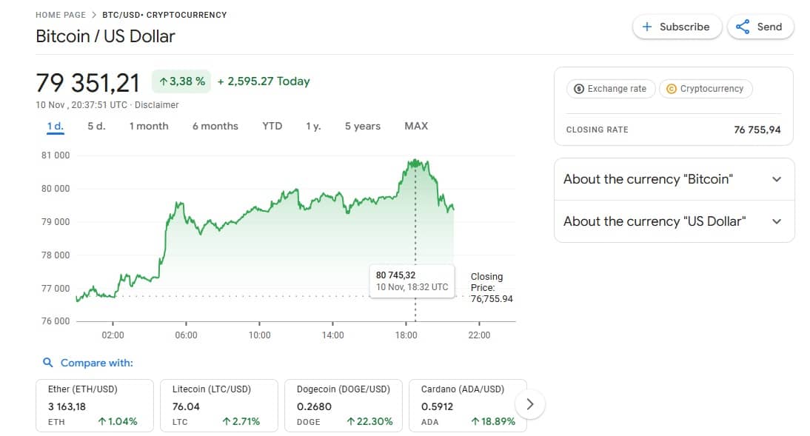The image size is (810, 436).
Task: Select the YTD chart range
Action: (272, 126)
